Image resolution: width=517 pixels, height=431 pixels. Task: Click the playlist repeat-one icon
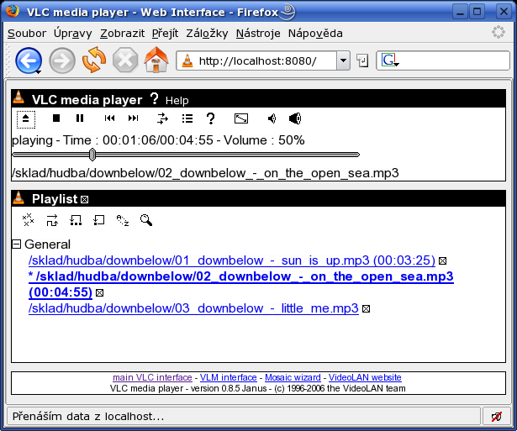[99, 220]
